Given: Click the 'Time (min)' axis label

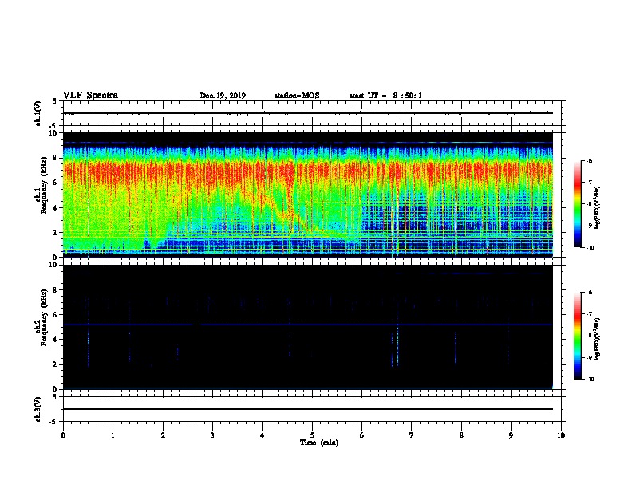Looking at the screenshot, I should tap(319, 443).
